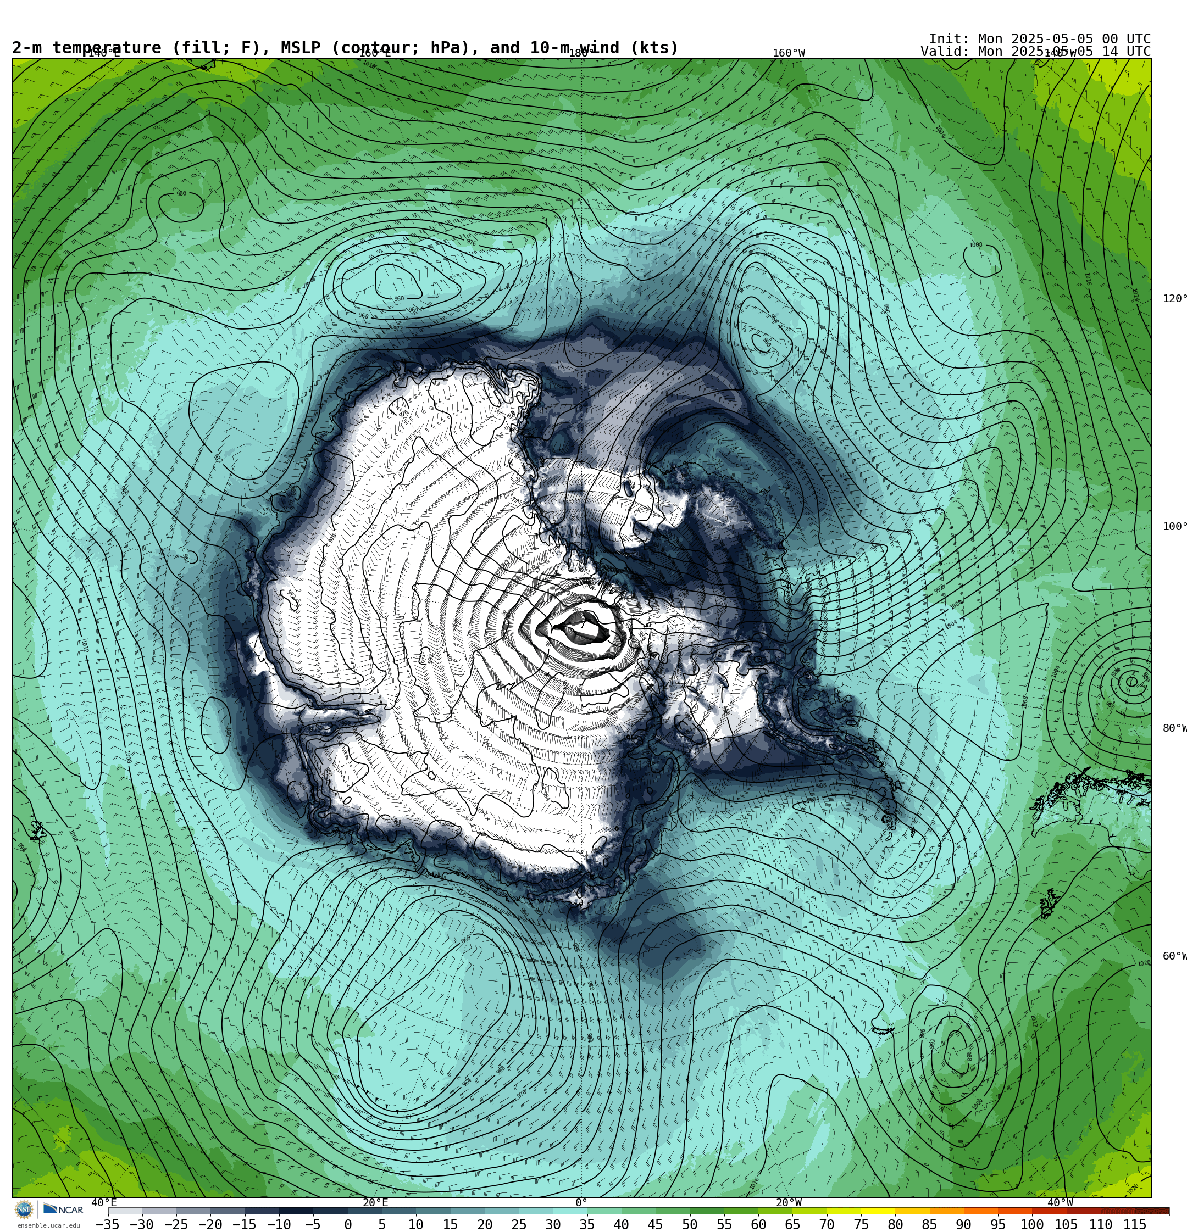The width and height of the screenshot is (1187, 1232).
Task: Click the colorbar tick label '110'
Action: coord(1101,1224)
